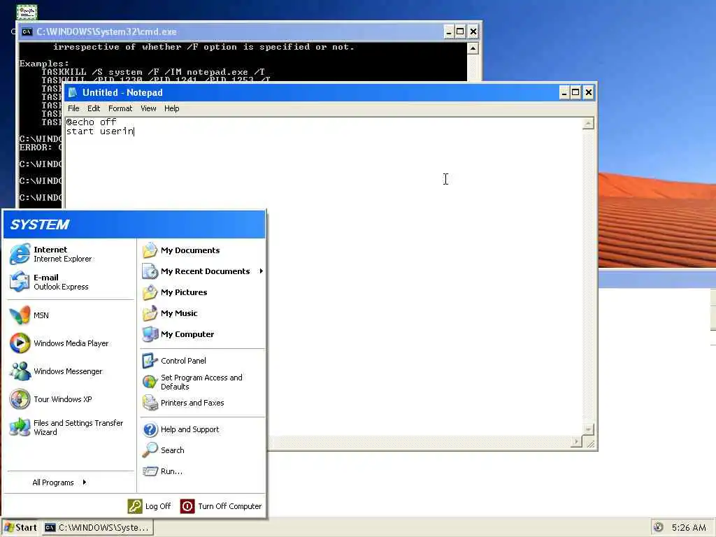Open Help and Support icon
Screen dimensions: 716x537
pos(150,429)
